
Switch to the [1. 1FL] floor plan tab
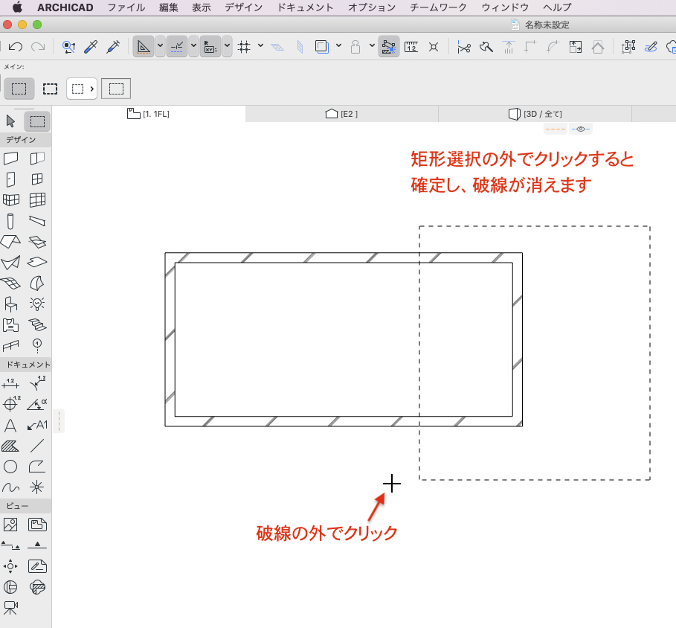click(148, 114)
